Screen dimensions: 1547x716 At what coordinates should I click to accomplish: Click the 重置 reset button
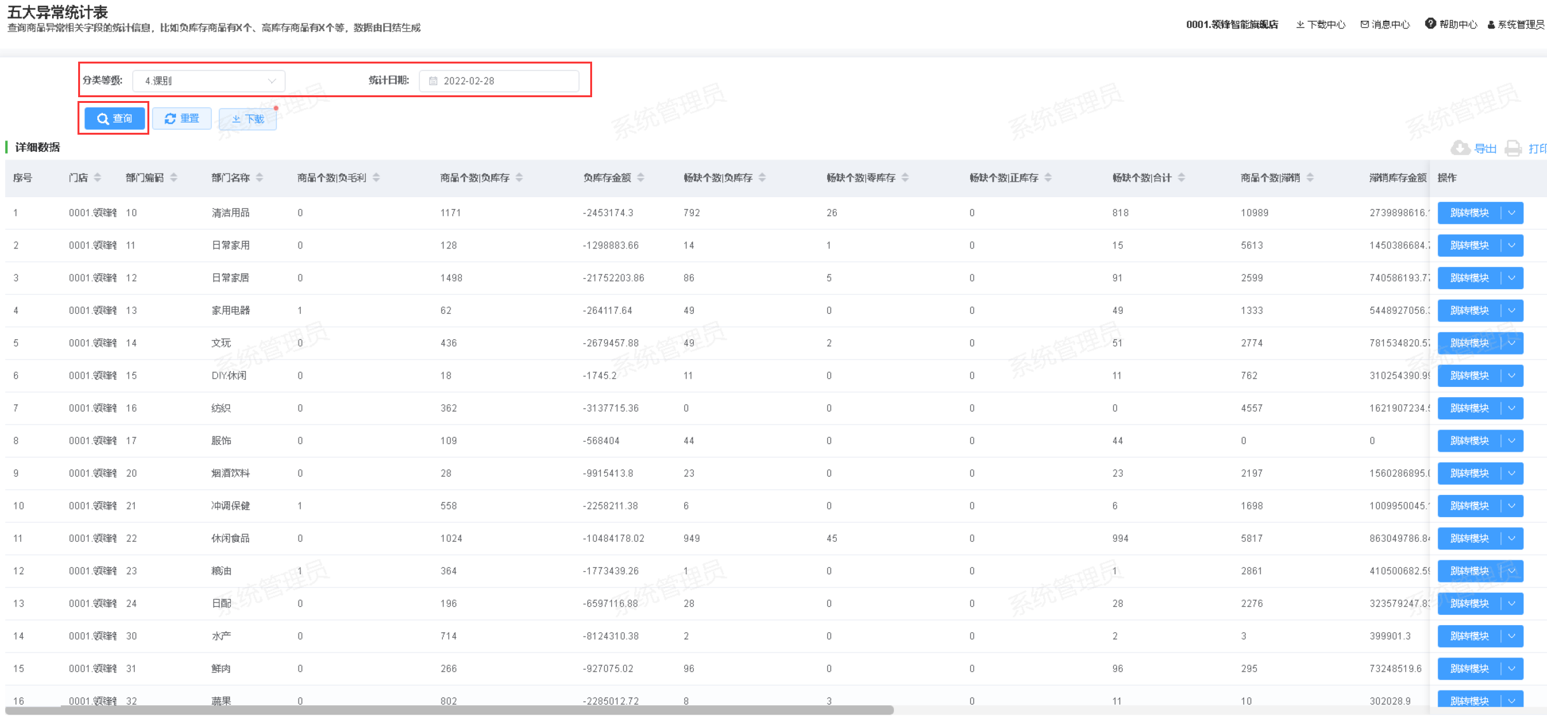tap(182, 119)
